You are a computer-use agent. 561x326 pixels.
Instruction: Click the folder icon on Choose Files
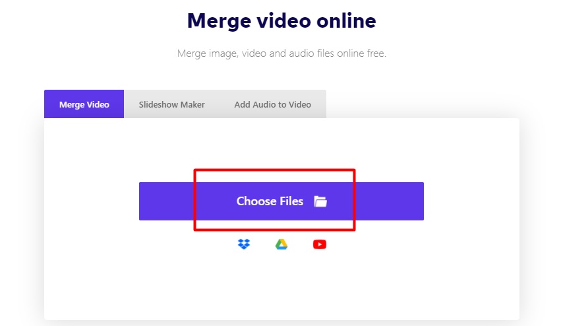click(320, 201)
